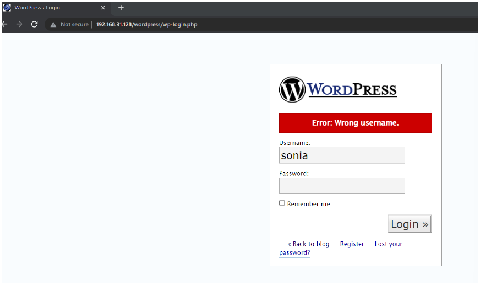Click the empty Password field

click(x=342, y=186)
